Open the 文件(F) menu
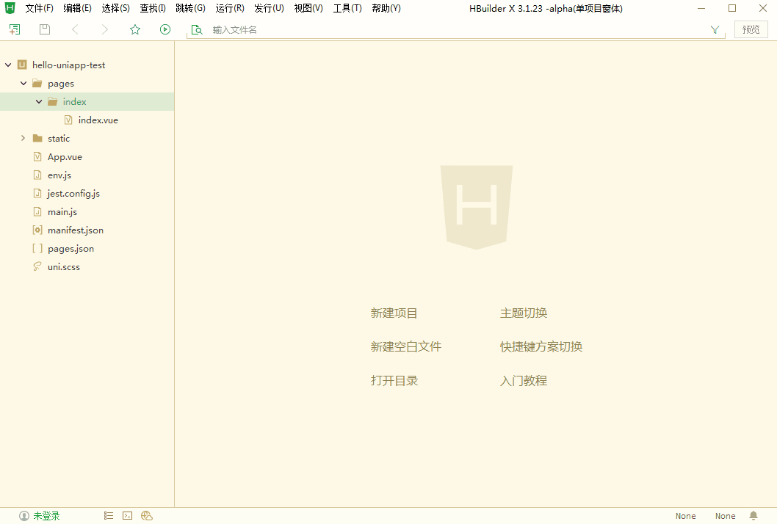 [x=39, y=8]
